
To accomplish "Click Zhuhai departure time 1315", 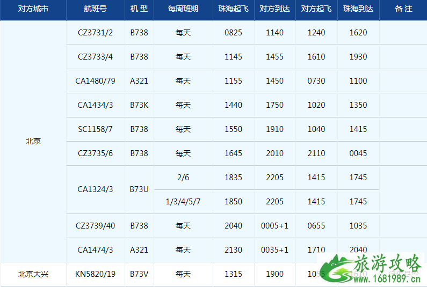I will tap(234, 274).
